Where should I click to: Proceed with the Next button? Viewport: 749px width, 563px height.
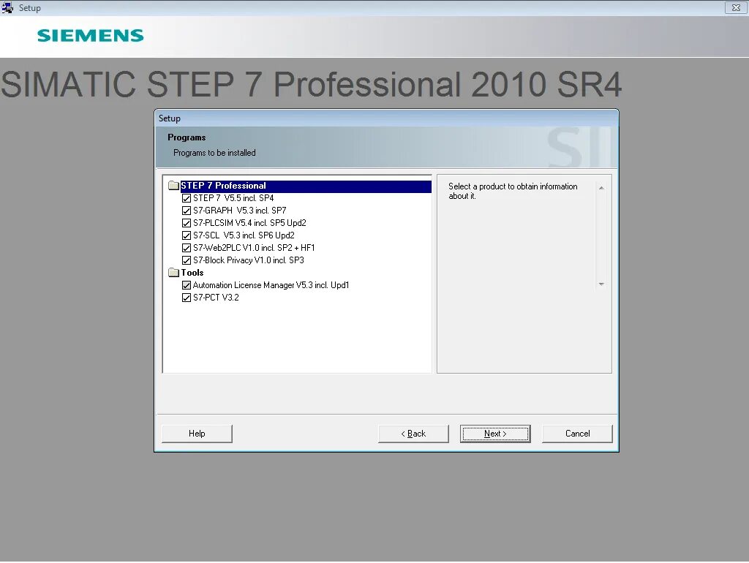pyautogui.click(x=495, y=434)
